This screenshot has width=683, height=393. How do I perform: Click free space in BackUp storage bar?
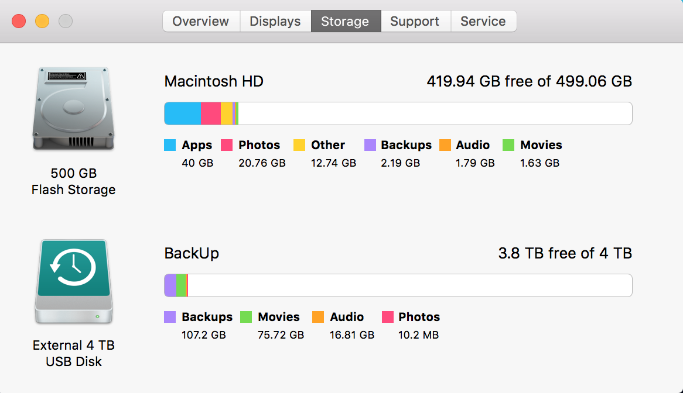(x=410, y=285)
